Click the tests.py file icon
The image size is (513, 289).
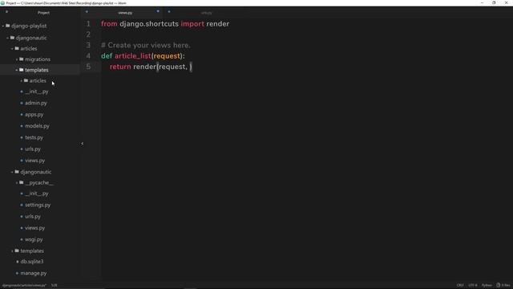pos(22,137)
